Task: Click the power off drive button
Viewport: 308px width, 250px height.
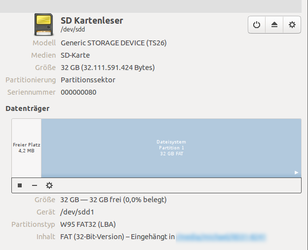Action: pos(257,25)
